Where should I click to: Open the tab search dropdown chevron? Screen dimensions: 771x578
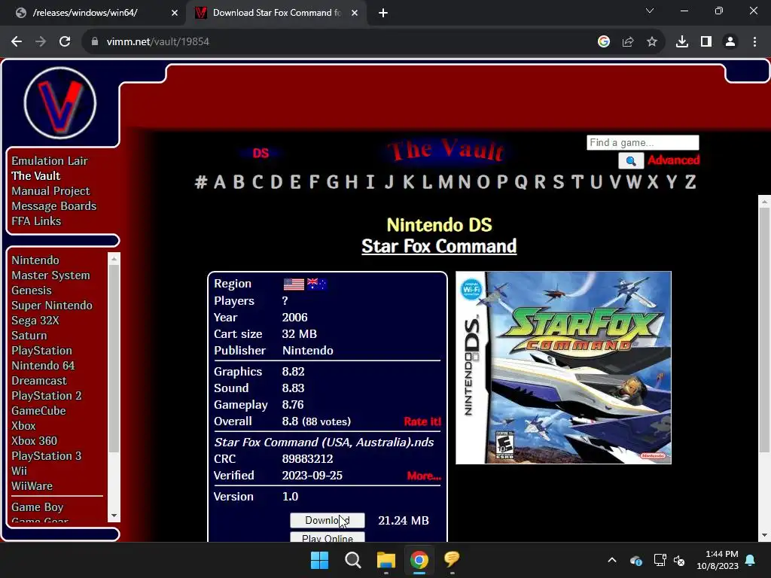(650, 11)
